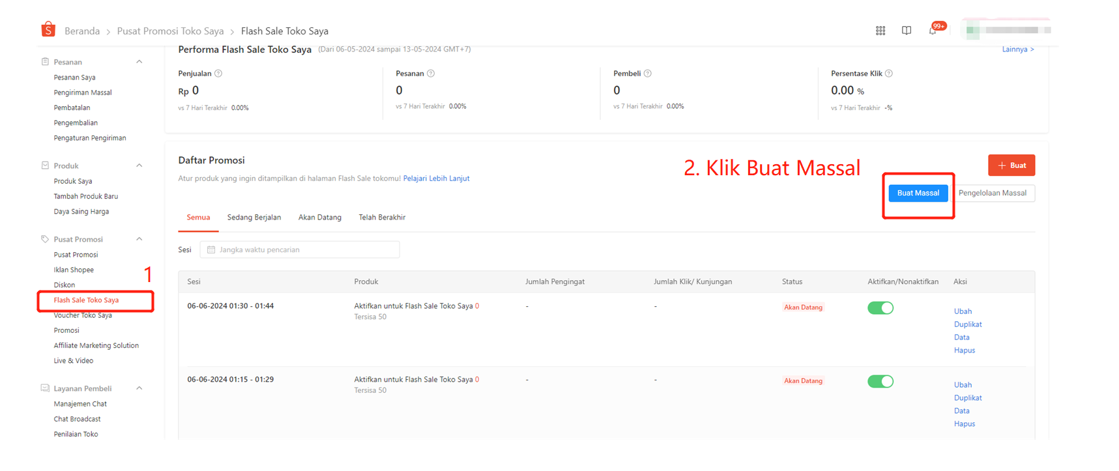Open the apps grid menu icon
The height and width of the screenshot is (471, 1119).
point(880,31)
